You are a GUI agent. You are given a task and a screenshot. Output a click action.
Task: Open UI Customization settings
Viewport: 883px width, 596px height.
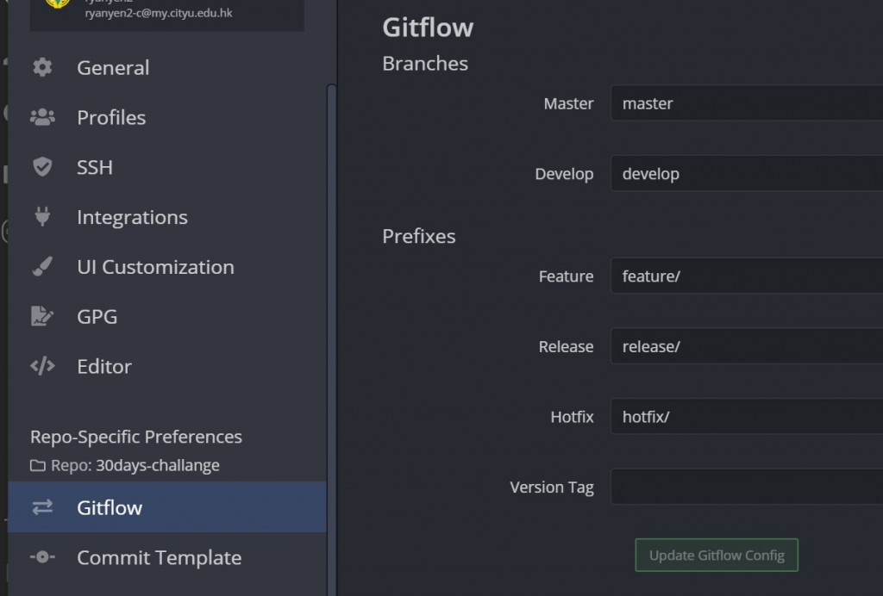[x=155, y=267]
